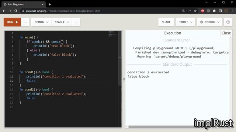Image resolution: width=236 pixels, height=132 pixels.
Task: Click 'false' on line 16
Action: pos(31,98)
